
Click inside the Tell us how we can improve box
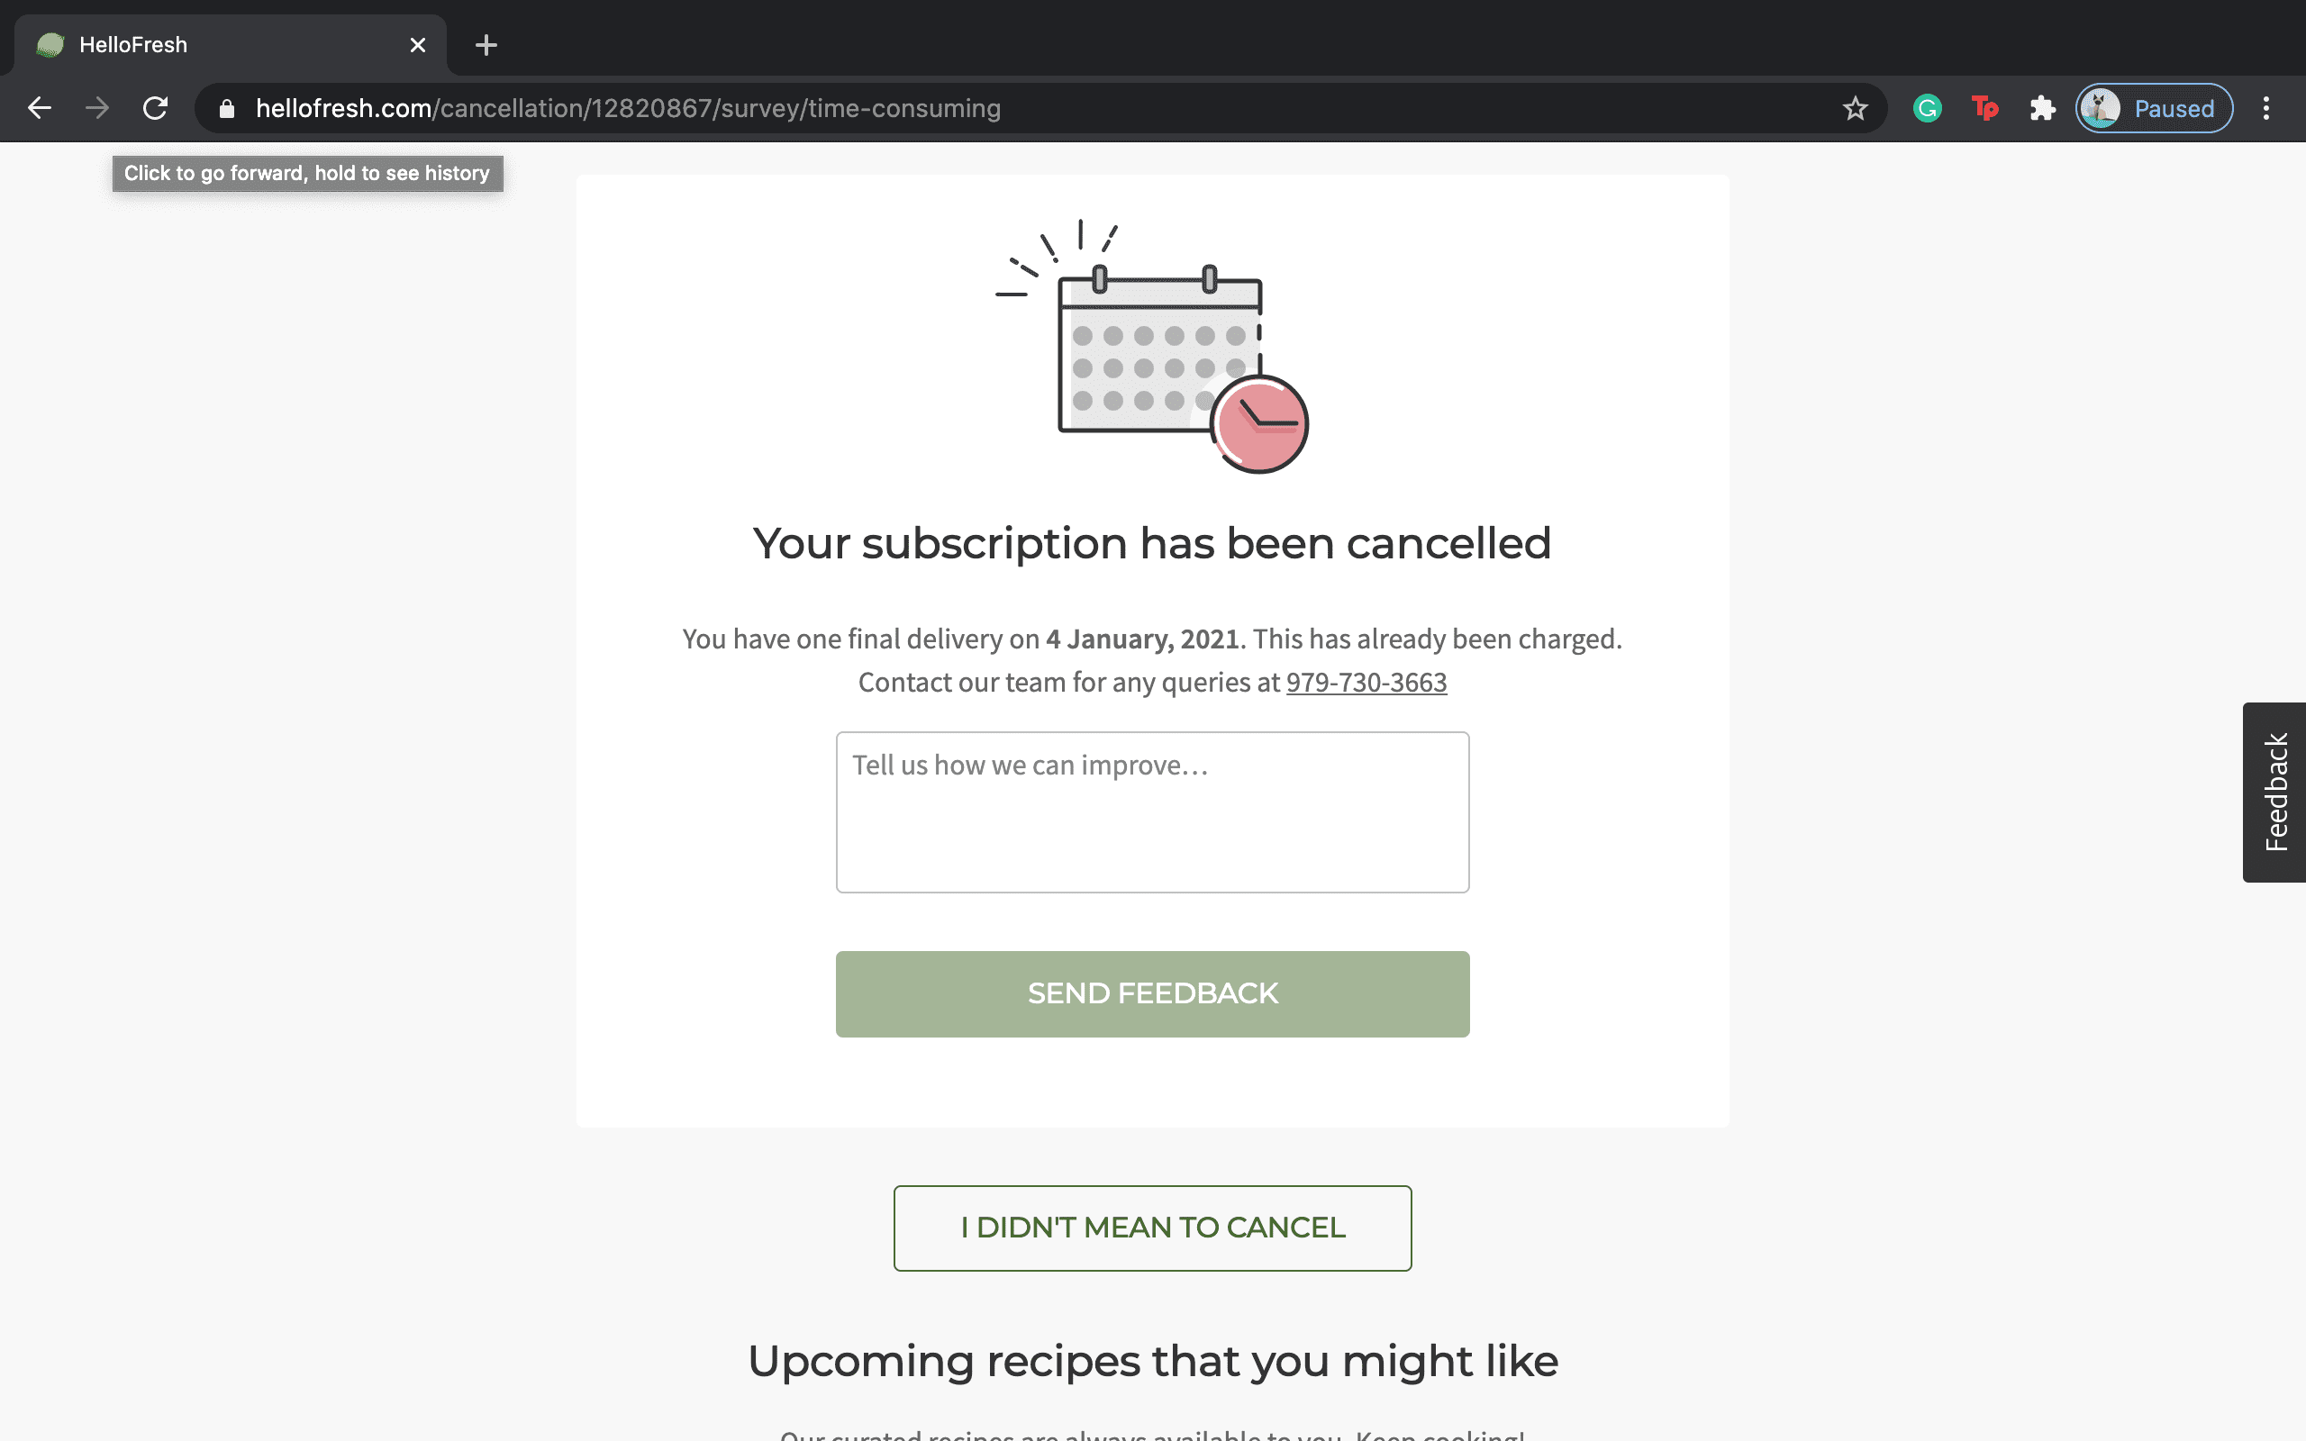1152,811
